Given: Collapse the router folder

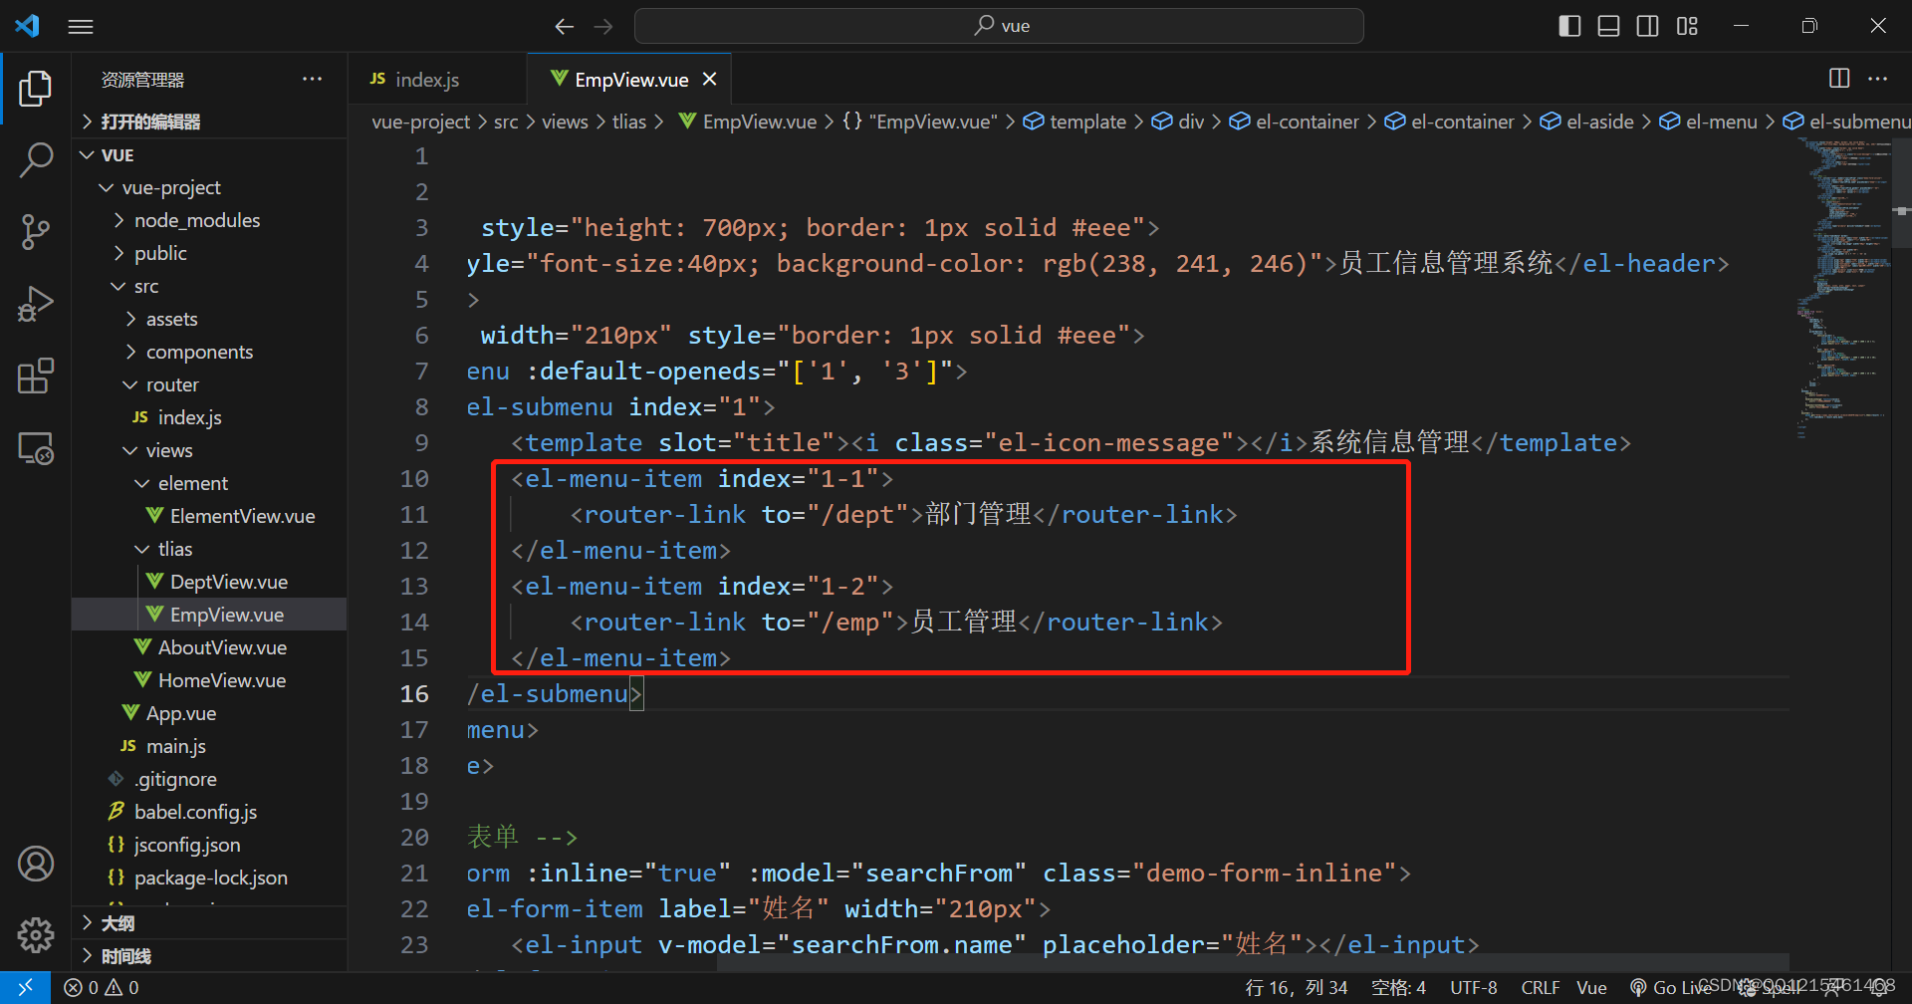Looking at the screenshot, I should 209,385.
